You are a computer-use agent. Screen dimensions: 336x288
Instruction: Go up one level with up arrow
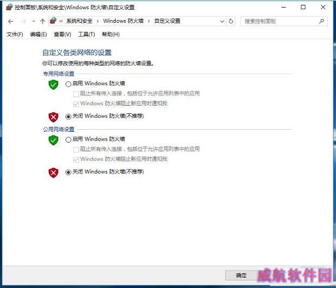click(42, 21)
